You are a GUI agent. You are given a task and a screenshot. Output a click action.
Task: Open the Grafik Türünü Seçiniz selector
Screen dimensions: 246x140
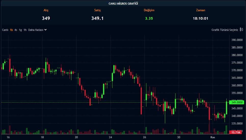pos(225,30)
